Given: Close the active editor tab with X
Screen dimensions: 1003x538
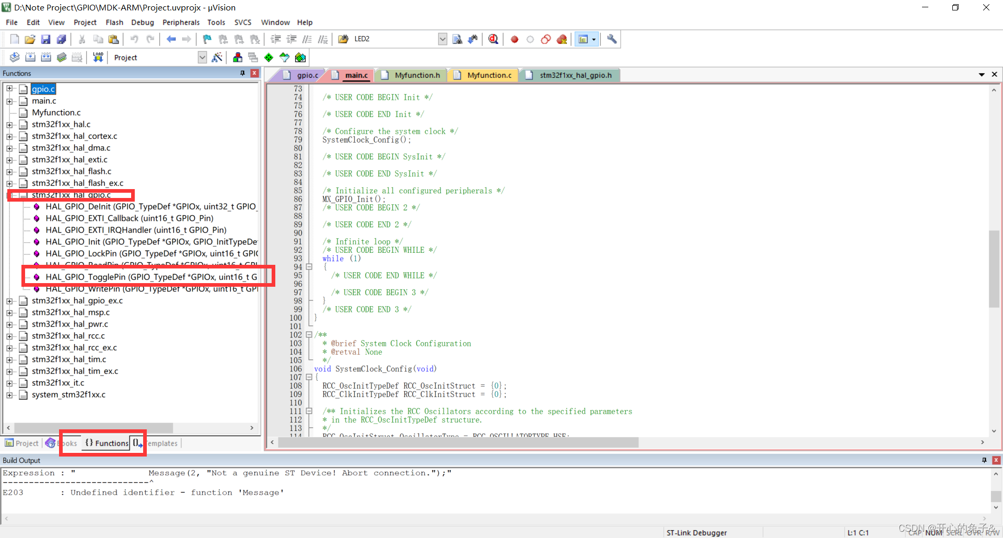Looking at the screenshot, I should click(994, 75).
